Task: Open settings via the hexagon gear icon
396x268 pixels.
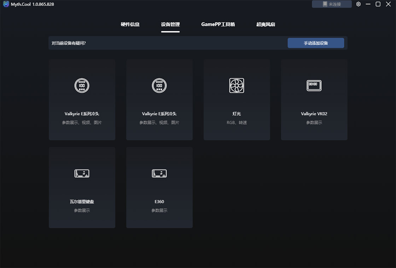Action: [x=358, y=4]
